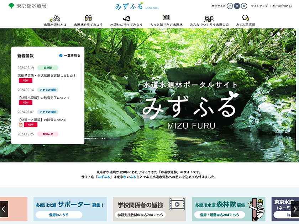Click blue arrow icon beside 一覧を見る
This screenshot has width=299, height=224.
click(61, 55)
